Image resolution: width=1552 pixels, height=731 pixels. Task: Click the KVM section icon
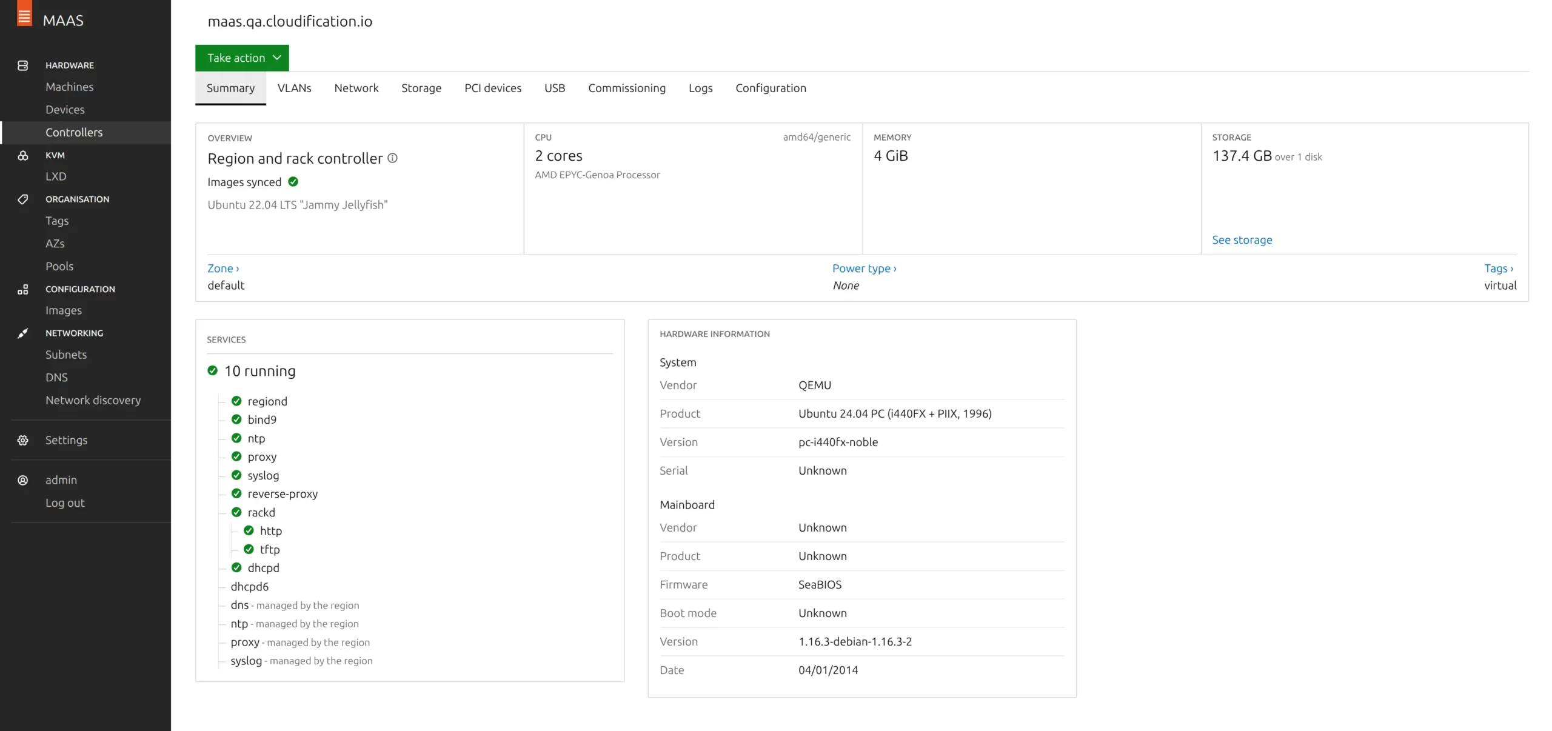(x=23, y=155)
